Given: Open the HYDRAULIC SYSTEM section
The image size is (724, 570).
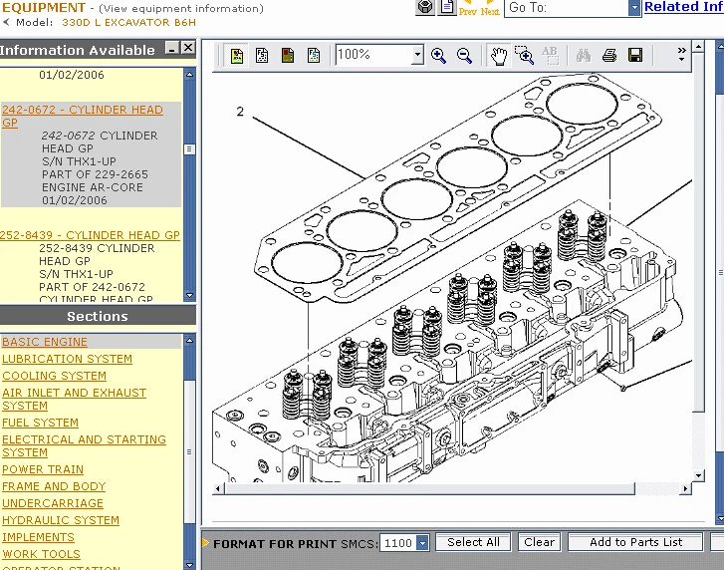Looking at the screenshot, I should pos(61,520).
